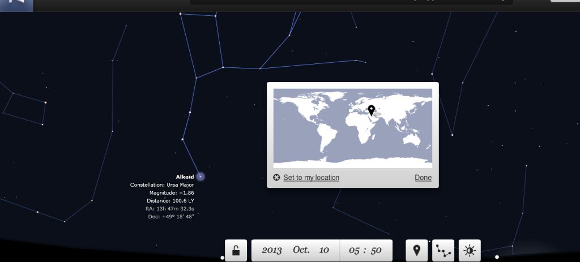Viewport: 580px width, 262px height.
Task: Select the hour 05 in time control
Action: click(x=354, y=250)
